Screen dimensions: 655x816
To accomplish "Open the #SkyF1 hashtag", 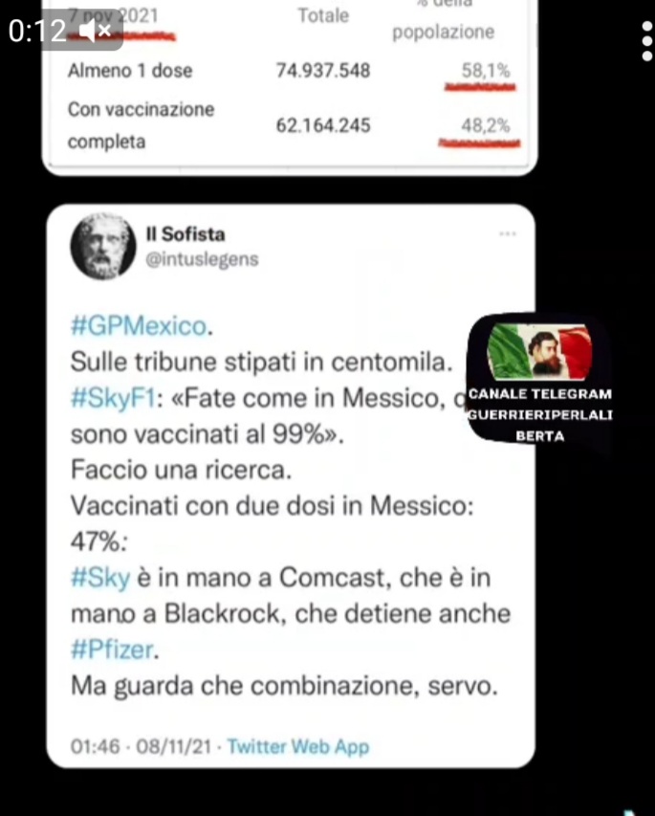I will pyautogui.click(x=113, y=399).
